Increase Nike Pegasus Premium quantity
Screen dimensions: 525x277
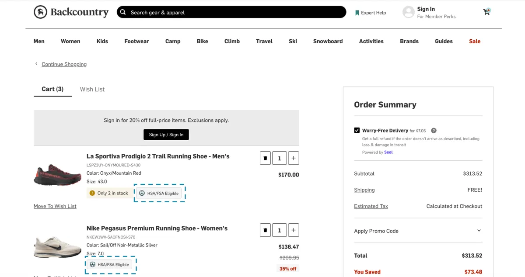click(294, 230)
